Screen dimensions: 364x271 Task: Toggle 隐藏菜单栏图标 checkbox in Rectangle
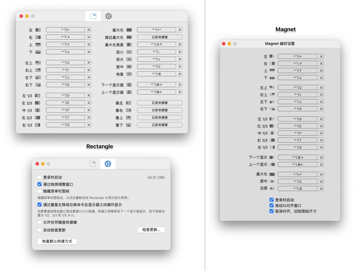(x=39, y=191)
